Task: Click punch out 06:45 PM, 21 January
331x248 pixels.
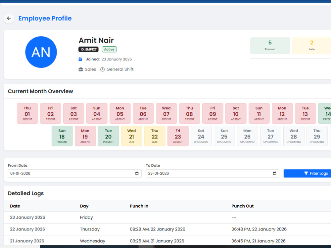Action: coord(259,241)
